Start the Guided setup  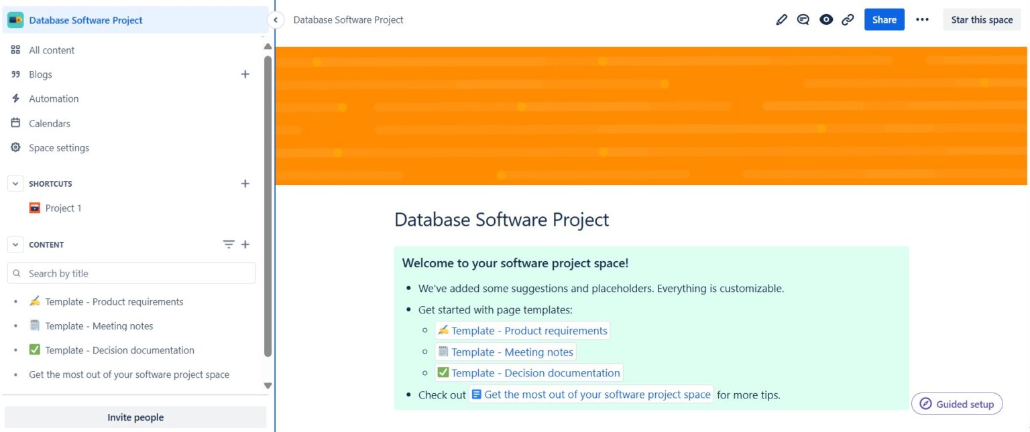(x=957, y=403)
